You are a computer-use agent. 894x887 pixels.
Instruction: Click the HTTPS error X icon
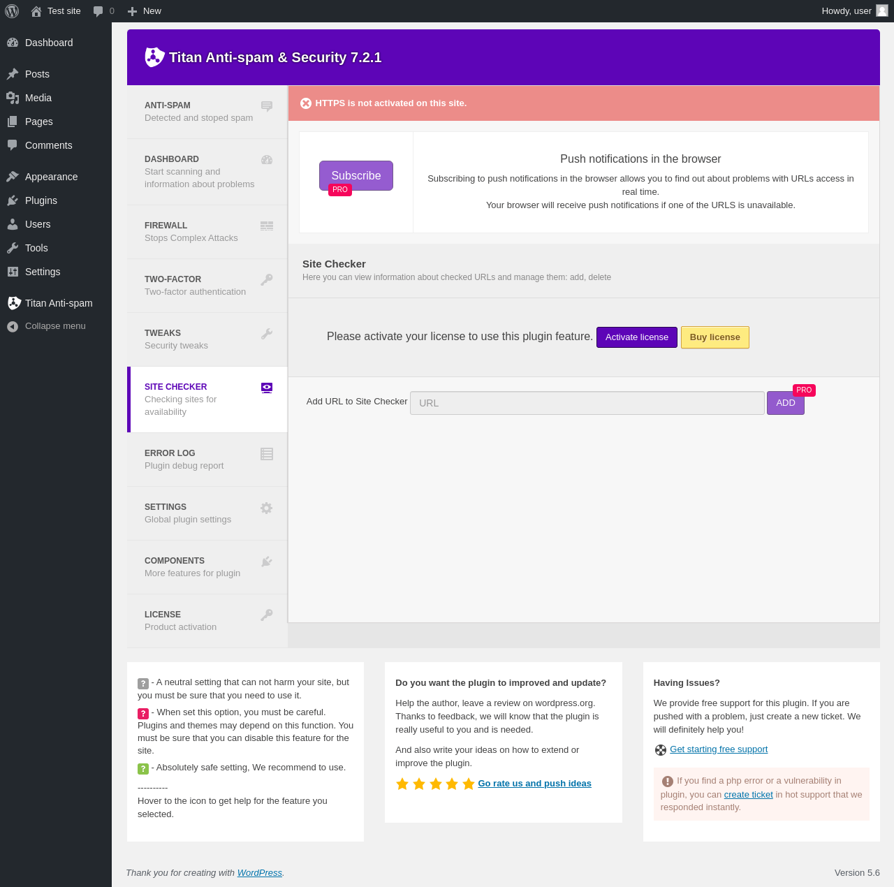coord(306,103)
